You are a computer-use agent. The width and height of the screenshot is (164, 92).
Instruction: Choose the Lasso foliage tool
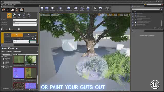click(x=24, y=15)
